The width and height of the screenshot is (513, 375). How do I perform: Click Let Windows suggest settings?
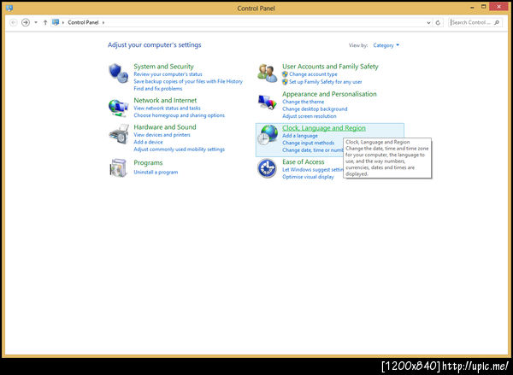312,170
